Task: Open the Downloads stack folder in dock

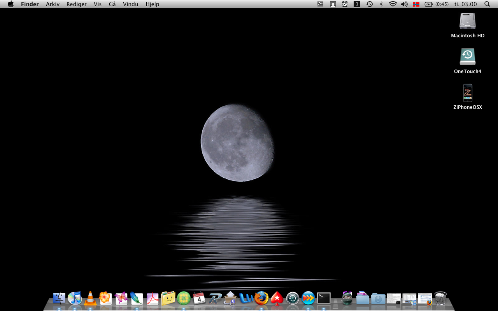Action: pyautogui.click(x=378, y=298)
